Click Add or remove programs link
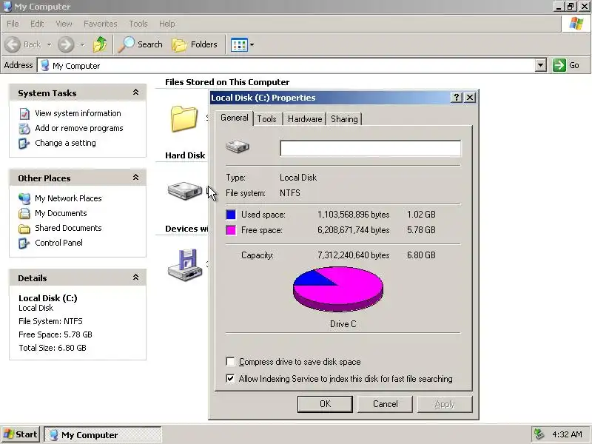Image resolution: width=592 pixels, height=444 pixels. pyautogui.click(x=79, y=128)
